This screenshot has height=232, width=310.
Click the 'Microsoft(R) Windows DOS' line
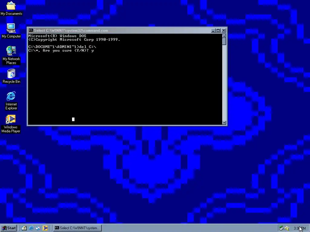tap(57, 36)
